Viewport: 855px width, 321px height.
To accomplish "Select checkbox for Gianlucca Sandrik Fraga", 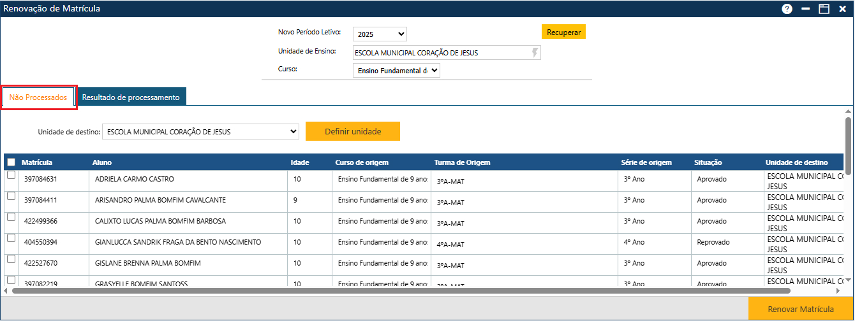I will click(11, 238).
